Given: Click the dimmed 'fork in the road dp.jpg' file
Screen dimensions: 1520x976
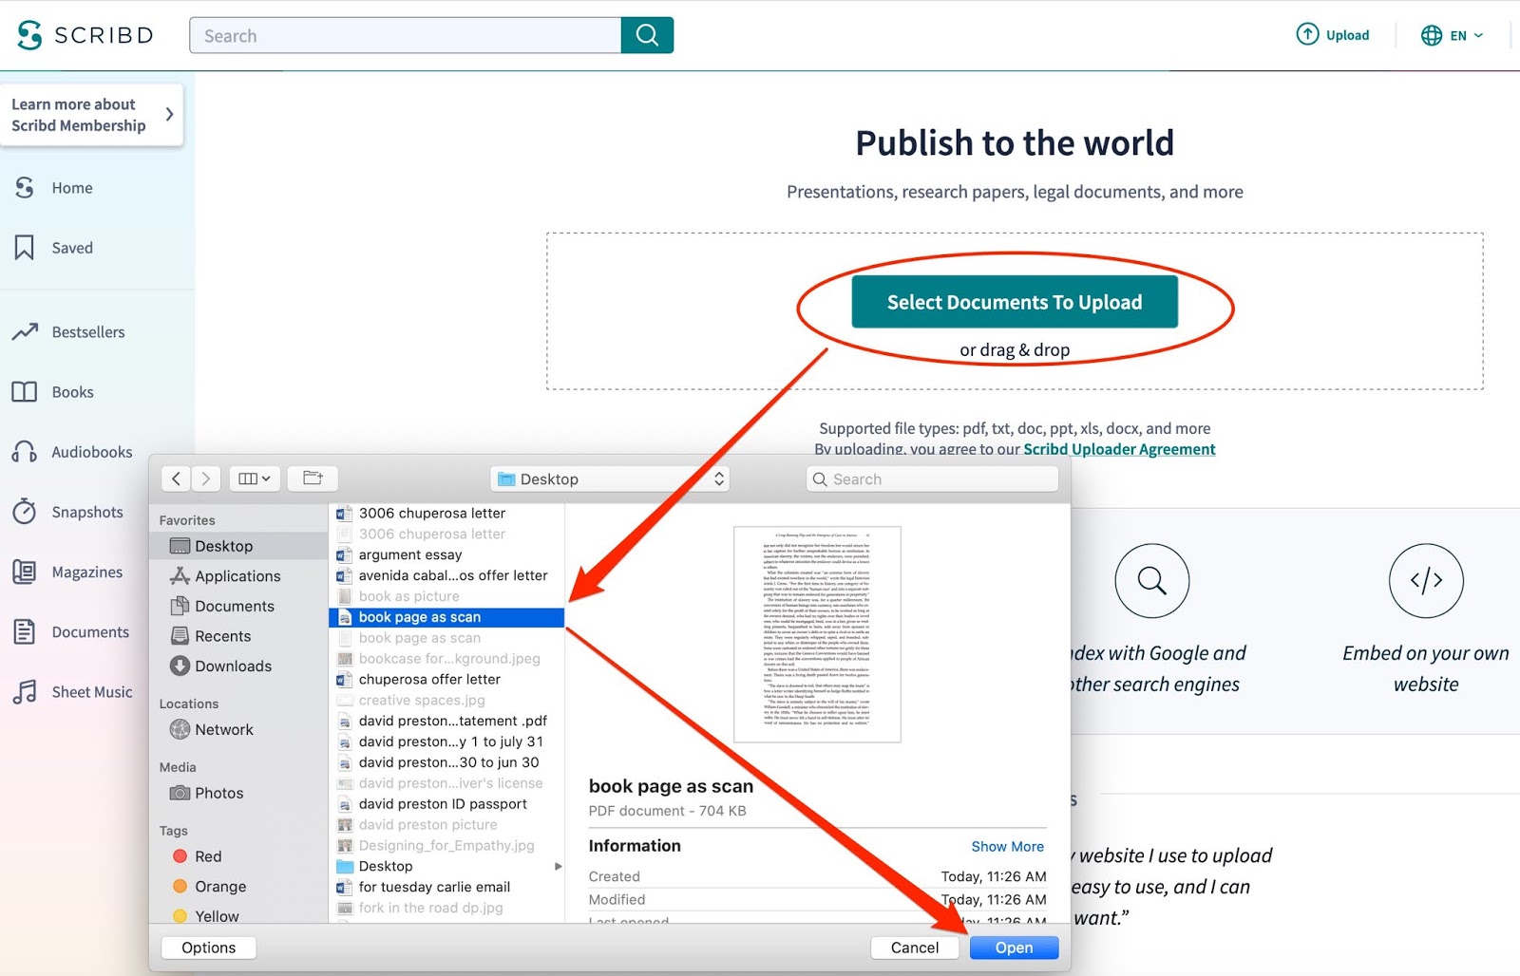Looking at the screenshot, I should click(x=446, y=908).
